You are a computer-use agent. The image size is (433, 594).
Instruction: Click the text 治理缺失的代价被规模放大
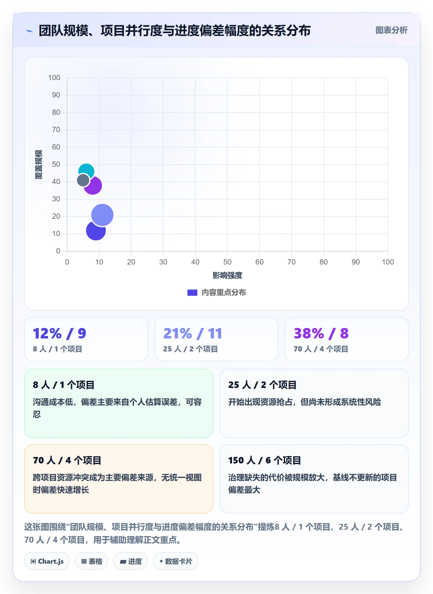(277, 477)
